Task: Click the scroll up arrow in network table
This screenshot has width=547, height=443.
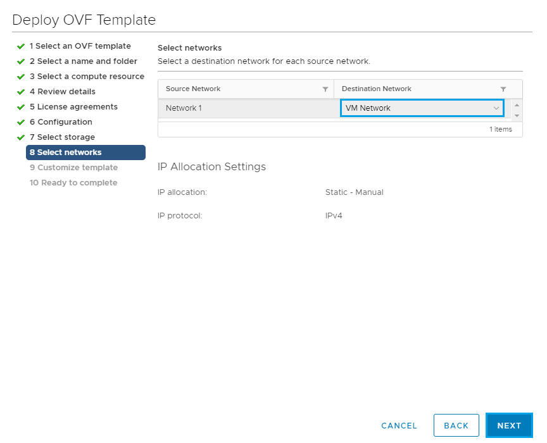Action: tap(517, 104)
